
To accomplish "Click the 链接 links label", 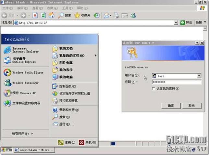I will (199, 22).
